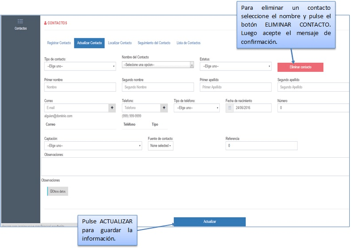Click the plus button beside Telefono field
The width and height of the screenshot is (351, 249).
point(164,108)
